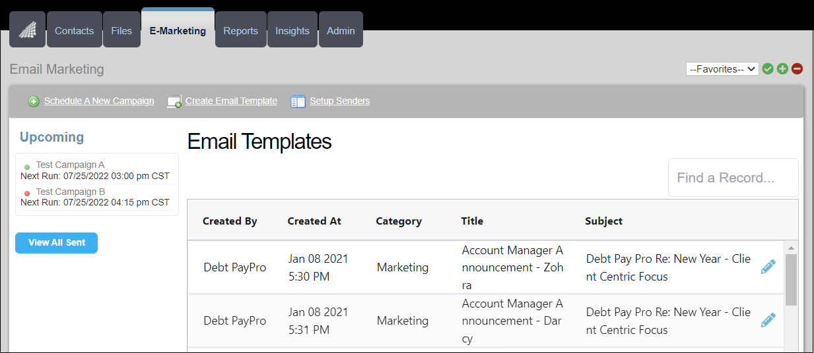This screenshot has height=353, width=814.
Task: Focus the Find a Record search field
Action: [x=733, y=178]
